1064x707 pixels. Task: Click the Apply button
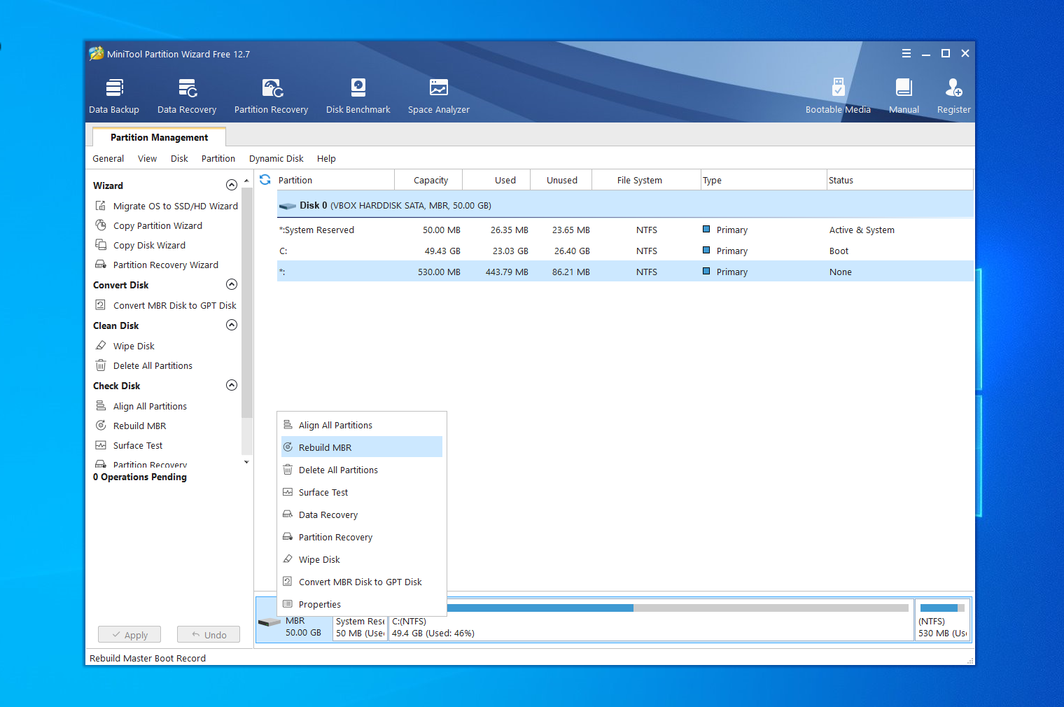pos(129,634)
